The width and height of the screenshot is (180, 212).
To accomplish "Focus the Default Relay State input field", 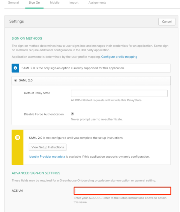I will [119, 93].
